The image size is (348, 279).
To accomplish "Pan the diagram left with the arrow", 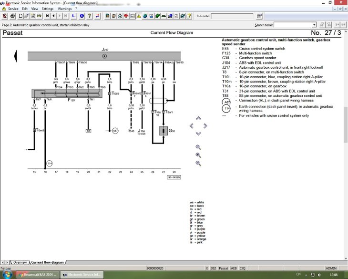I will pyautogui.click(x=192, y=126).
